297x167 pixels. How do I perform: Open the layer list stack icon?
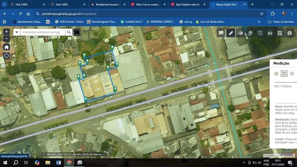click(250, 33)
